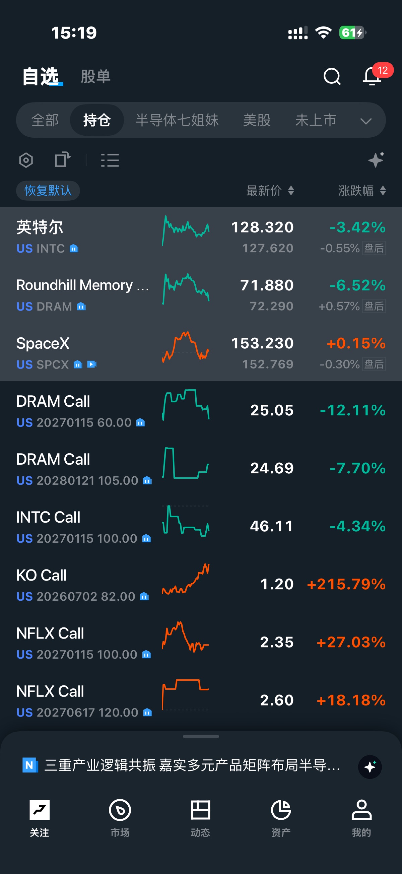Open SpaceX live video icon
Image resolution: width=402 pixels, height=874 pixels.
[92, 364]
